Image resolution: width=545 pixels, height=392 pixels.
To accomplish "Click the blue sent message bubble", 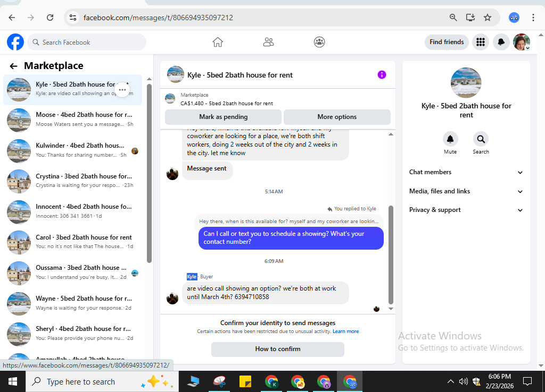I will 291,238.
